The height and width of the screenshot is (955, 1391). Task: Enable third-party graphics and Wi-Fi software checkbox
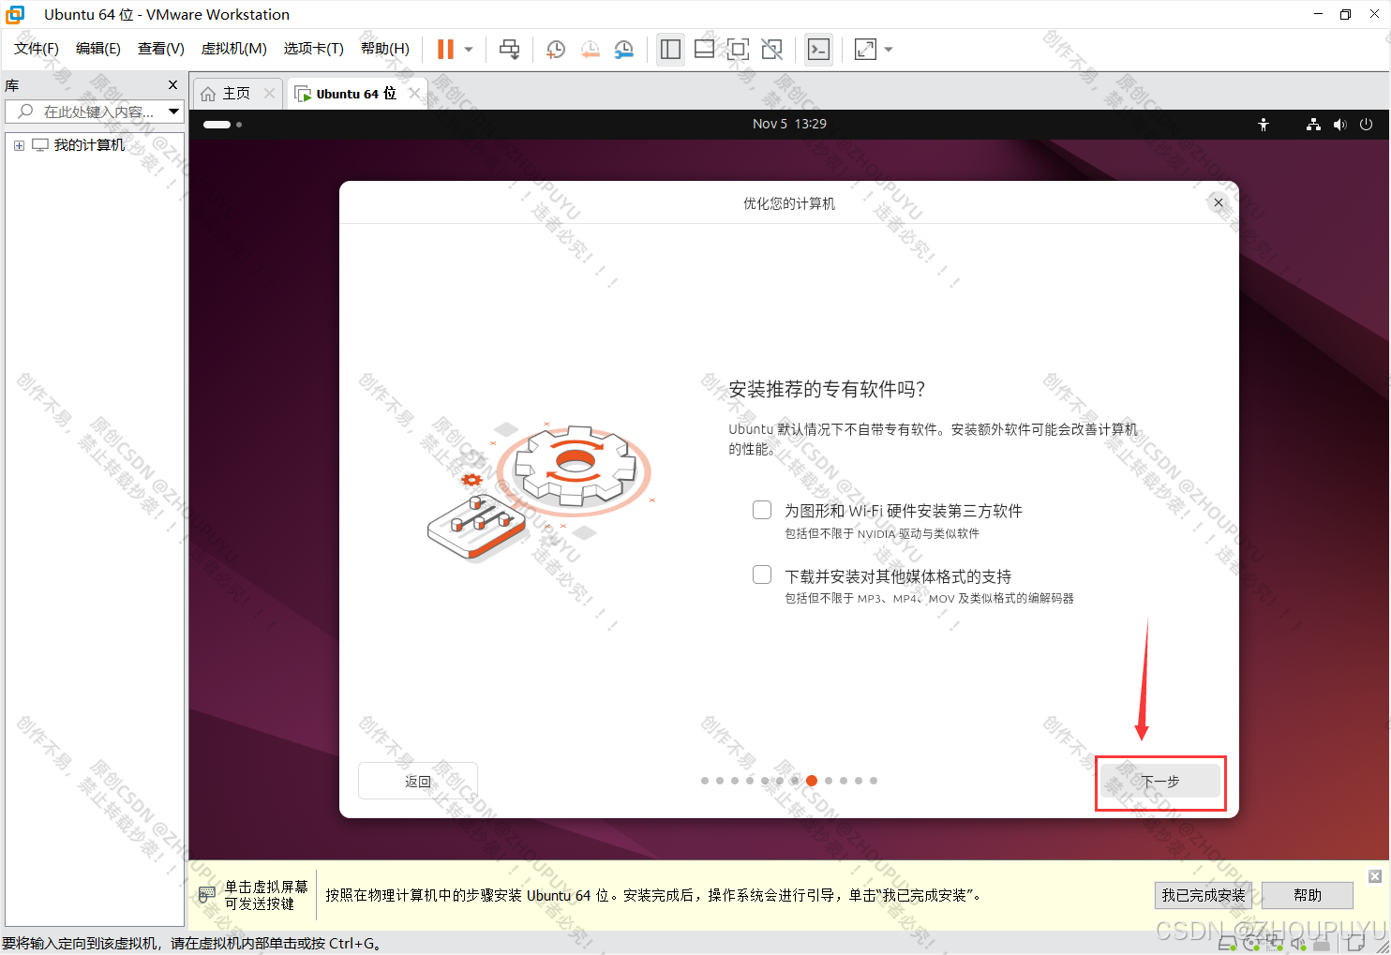coord(762,510)
